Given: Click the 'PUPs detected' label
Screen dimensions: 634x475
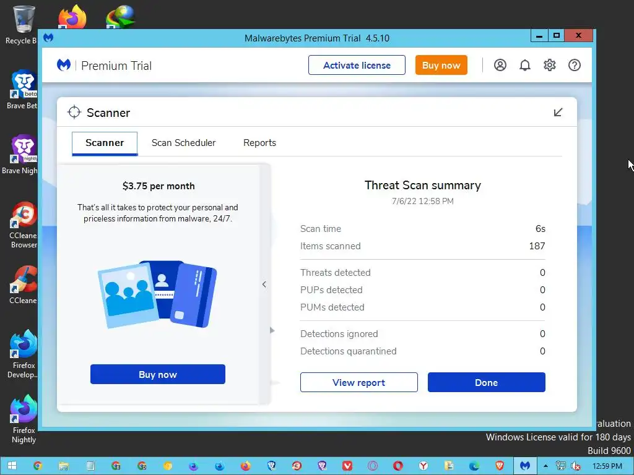Looking at the screenshot, I should (x=331, y=290).
